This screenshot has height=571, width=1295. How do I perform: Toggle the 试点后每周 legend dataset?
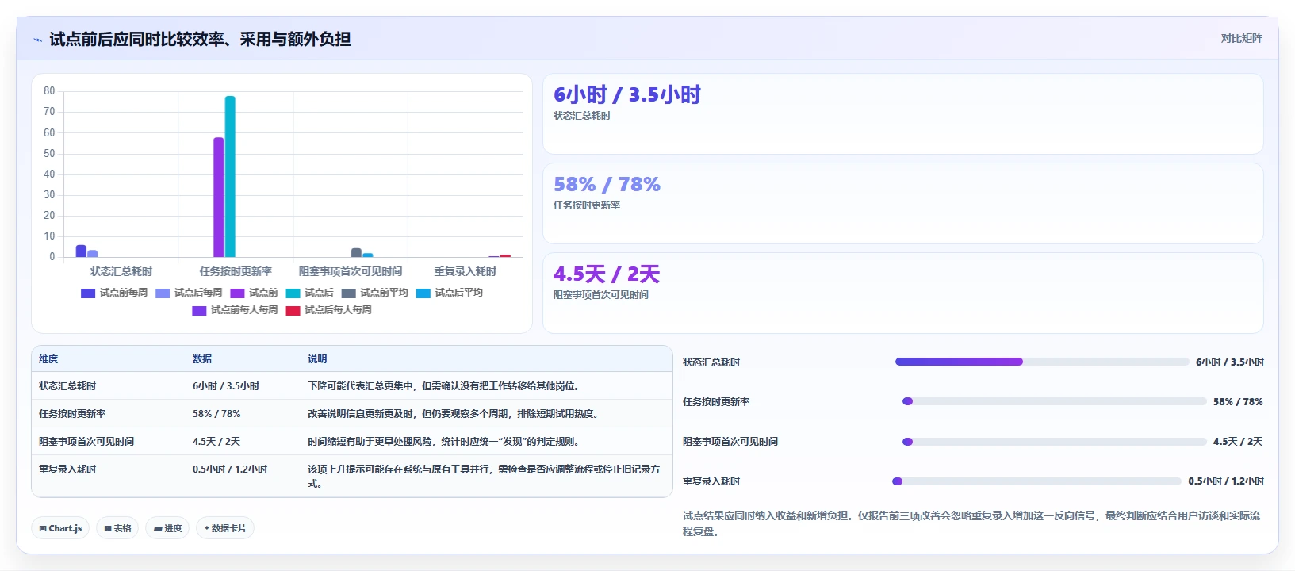(189, 293)
